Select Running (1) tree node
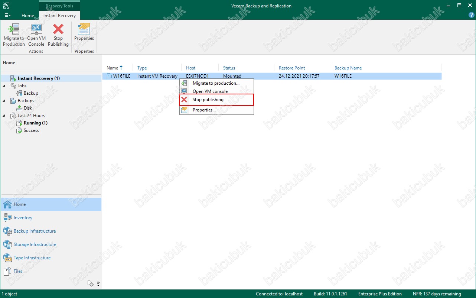The height and width of the screenshot is (298, 476). click(36, 123)
